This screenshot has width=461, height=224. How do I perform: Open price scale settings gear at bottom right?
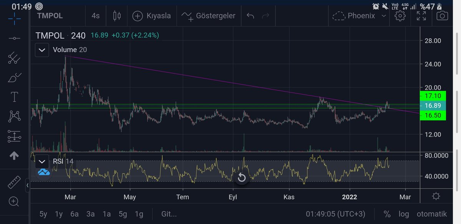(x=436, y=196)
